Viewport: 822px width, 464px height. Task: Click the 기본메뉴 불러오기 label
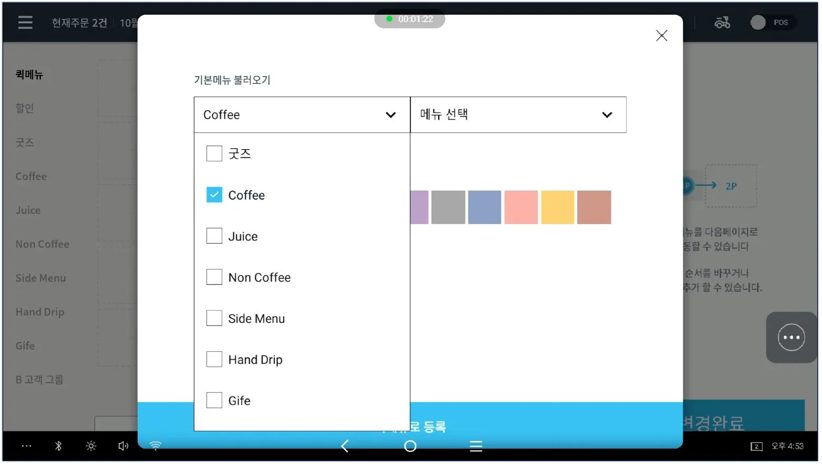tap(232, 80)
